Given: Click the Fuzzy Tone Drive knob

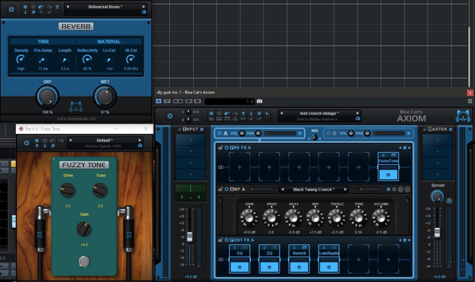Looking at the screenshot, I should 68,190.
